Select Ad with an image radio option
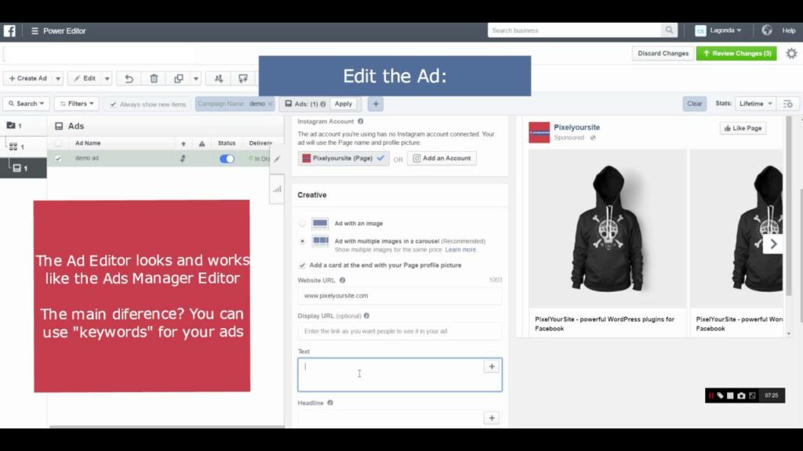Screen dimensions: 803x451 pos(302,223)
